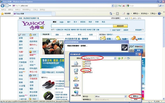
Task: Open the Views menu icon in file dialog
Action: point(128,58)
